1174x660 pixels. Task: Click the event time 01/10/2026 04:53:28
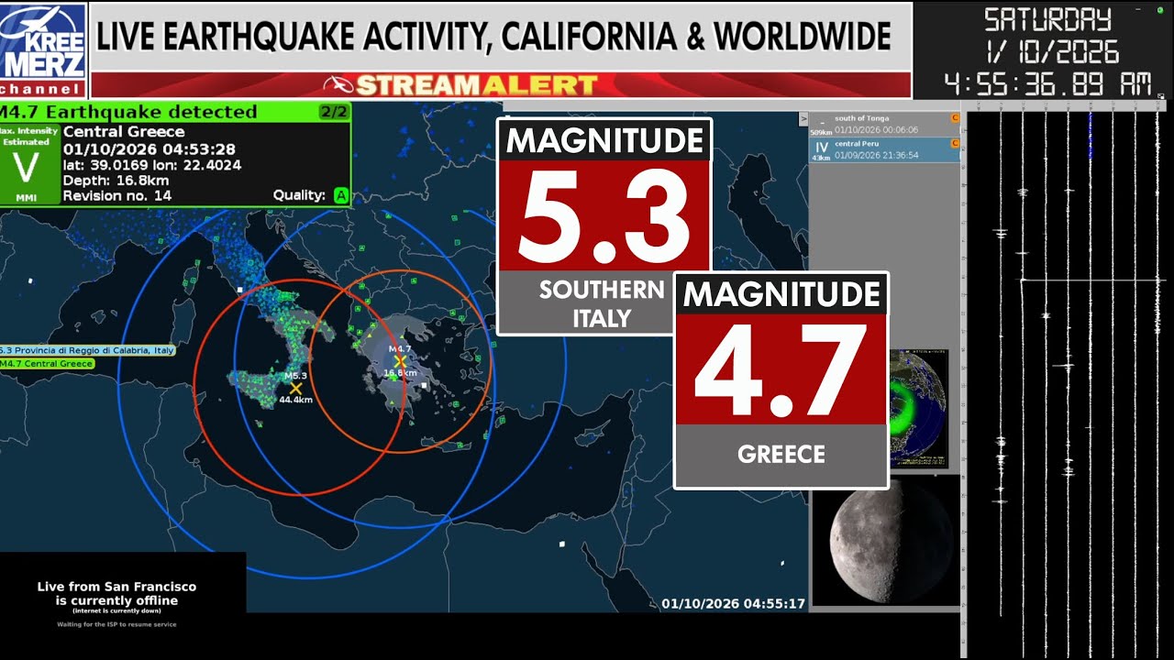pyautogui.click(x=150, y=148)
